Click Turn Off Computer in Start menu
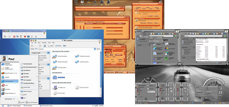229x107 pixels. tap(32, 102)
